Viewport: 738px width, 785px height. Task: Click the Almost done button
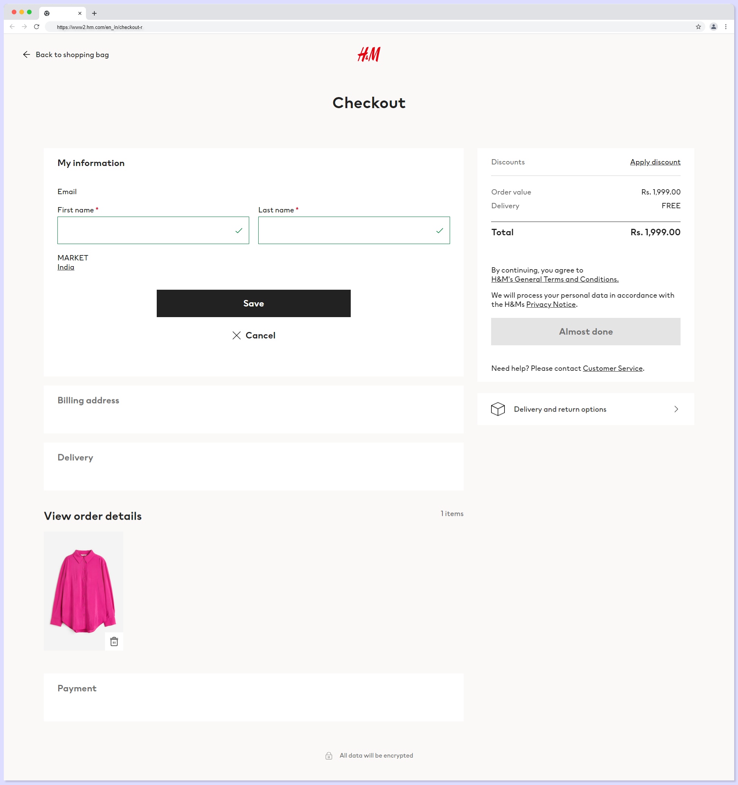[585, 331]
